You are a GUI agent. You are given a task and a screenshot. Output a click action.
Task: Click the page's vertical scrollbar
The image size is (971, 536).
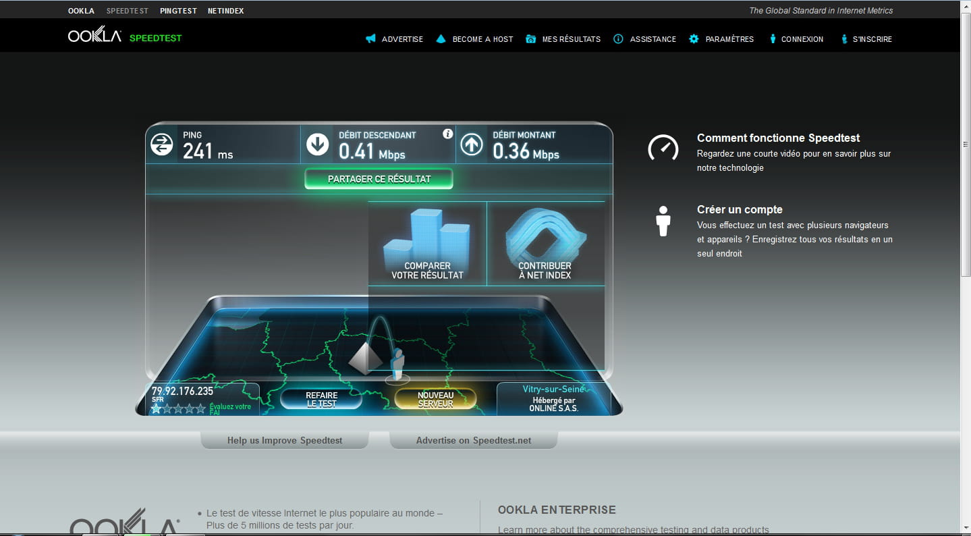965,203
